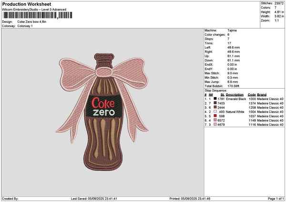Viewport: 286px width, 202px height.
Task: Click the code 1374 in row 2
Action: click(252, 103)
